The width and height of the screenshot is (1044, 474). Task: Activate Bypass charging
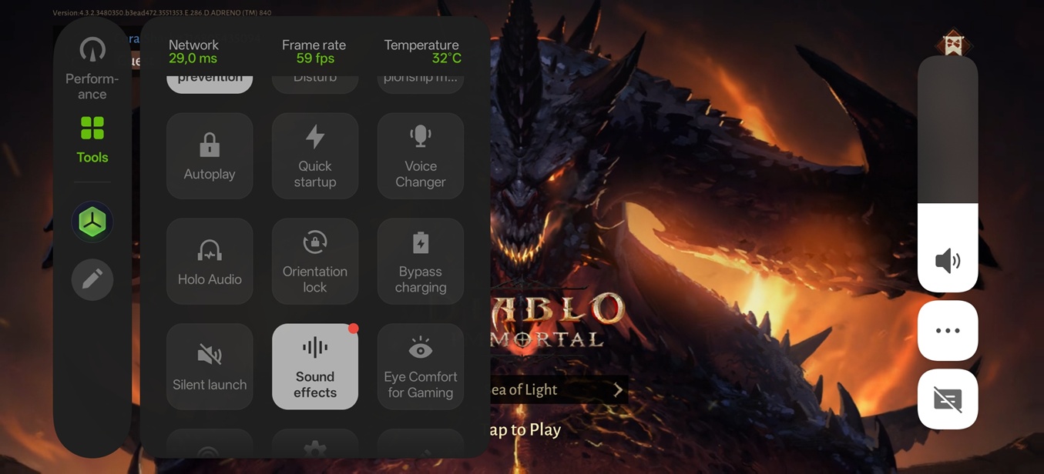[420, 262]
